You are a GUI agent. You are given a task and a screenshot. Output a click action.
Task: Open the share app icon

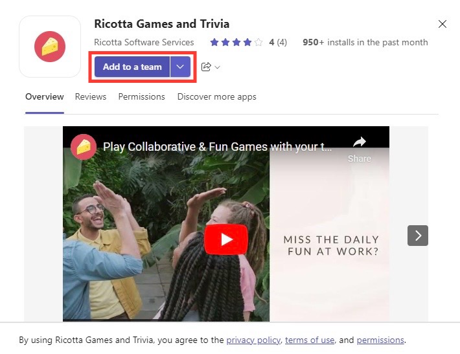tap(206, 67)
